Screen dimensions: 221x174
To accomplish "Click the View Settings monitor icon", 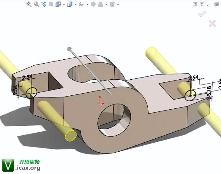I will (x=112, y=4).
